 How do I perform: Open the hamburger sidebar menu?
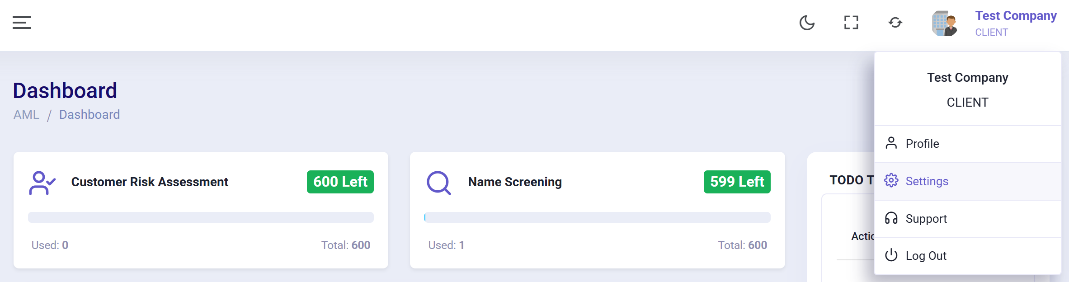(22, 23)
